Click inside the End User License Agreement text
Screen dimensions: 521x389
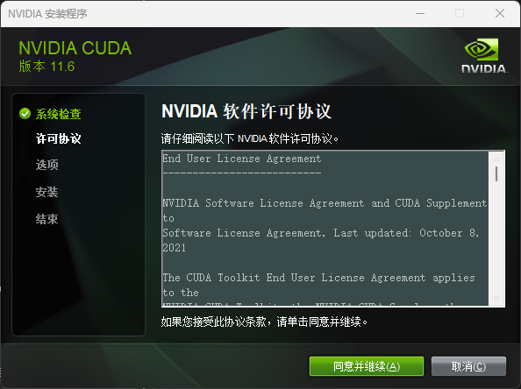pos(325,229)
